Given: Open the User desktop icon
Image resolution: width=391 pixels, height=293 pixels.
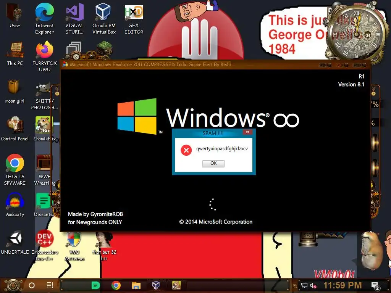Looking at the screenshot, I should click(x=15, y=15).
